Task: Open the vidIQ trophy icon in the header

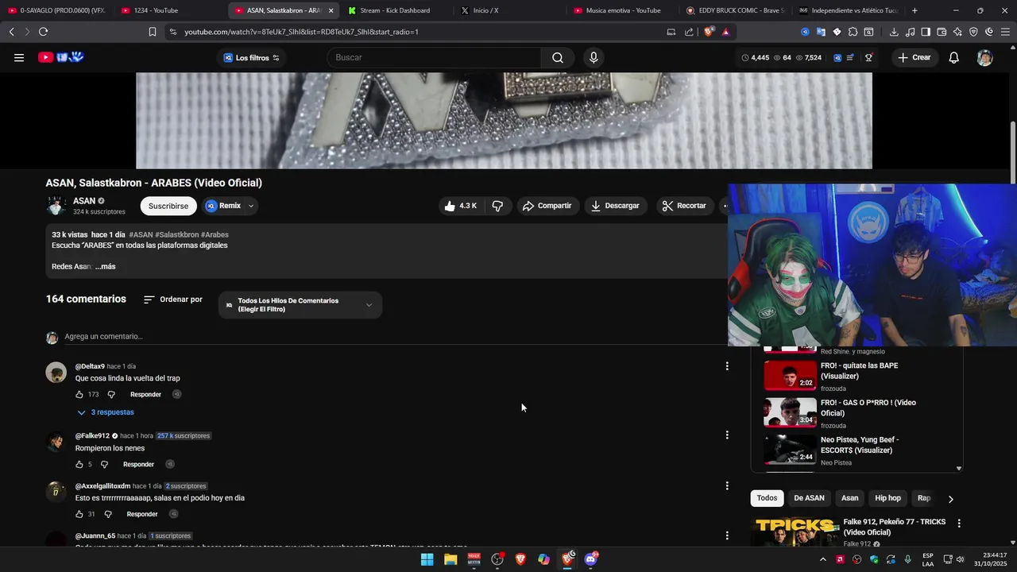Action: (x=868, y=57)
